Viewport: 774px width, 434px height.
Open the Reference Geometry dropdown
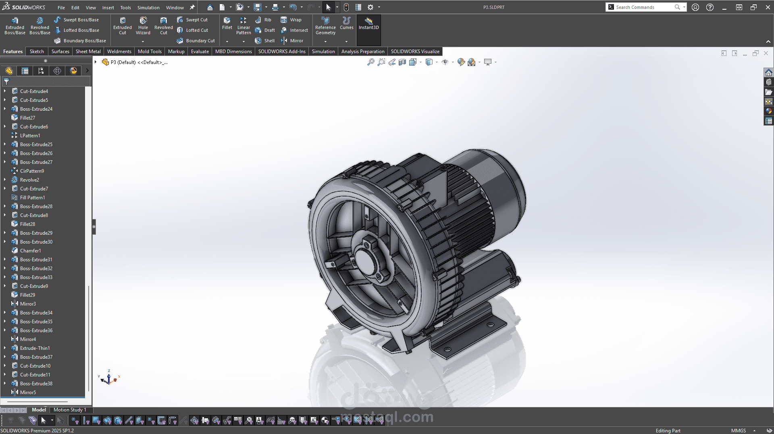click(325, 41)
